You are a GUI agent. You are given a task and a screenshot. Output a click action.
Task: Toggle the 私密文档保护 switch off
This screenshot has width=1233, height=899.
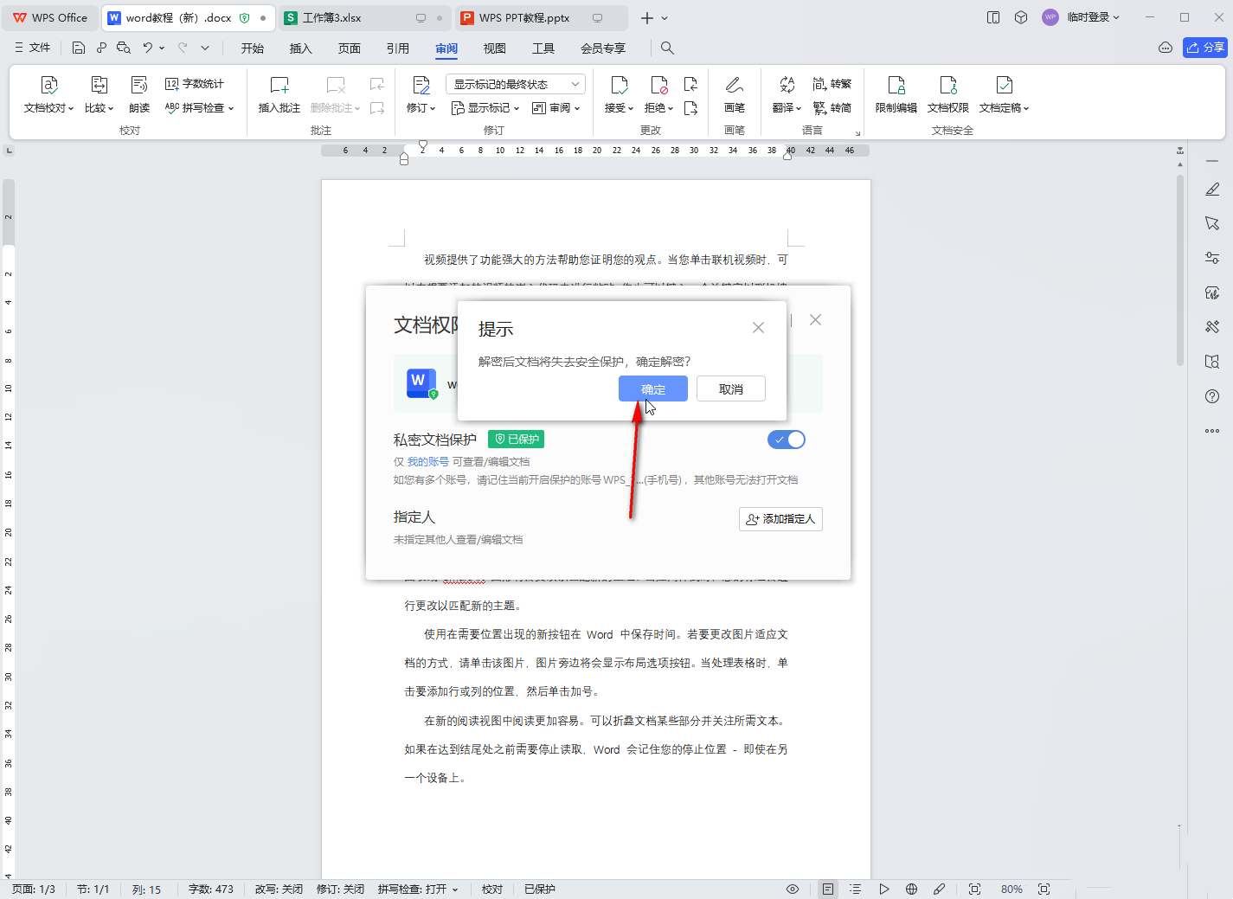click(x=787, y=440)
